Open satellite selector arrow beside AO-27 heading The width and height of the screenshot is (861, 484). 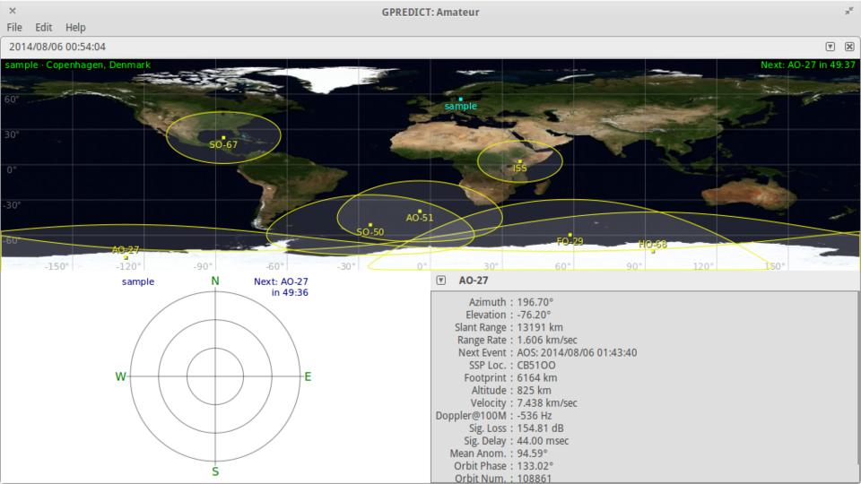pos(441,281)
